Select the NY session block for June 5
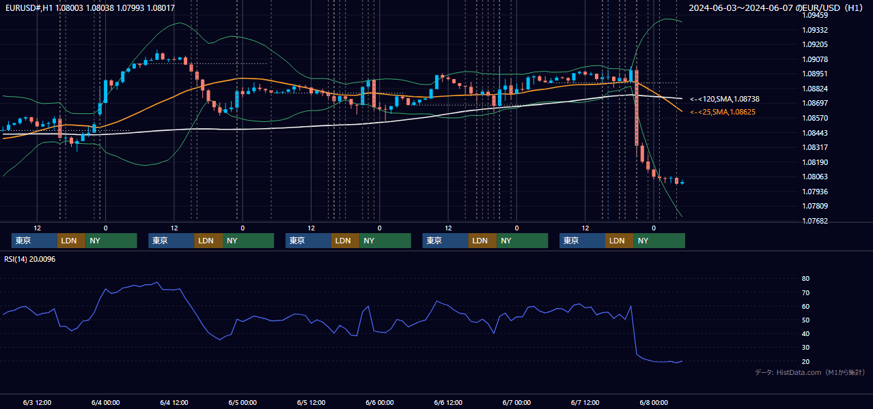 386,241
